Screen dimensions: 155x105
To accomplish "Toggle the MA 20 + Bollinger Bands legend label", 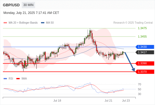I will (23, 23).
